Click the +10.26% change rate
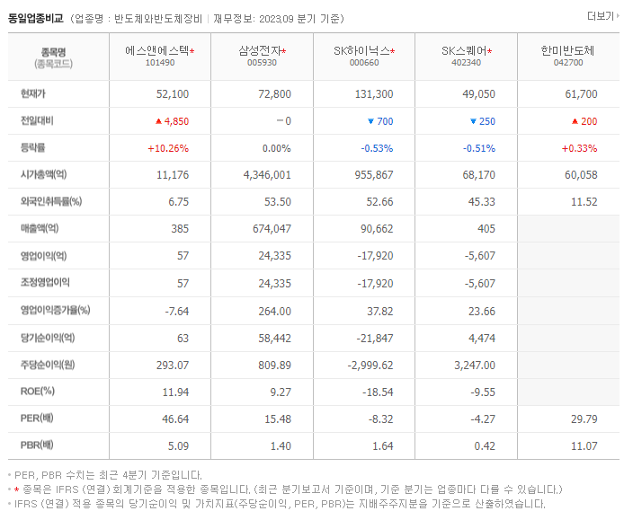624x520 pixels. (168, 148)
